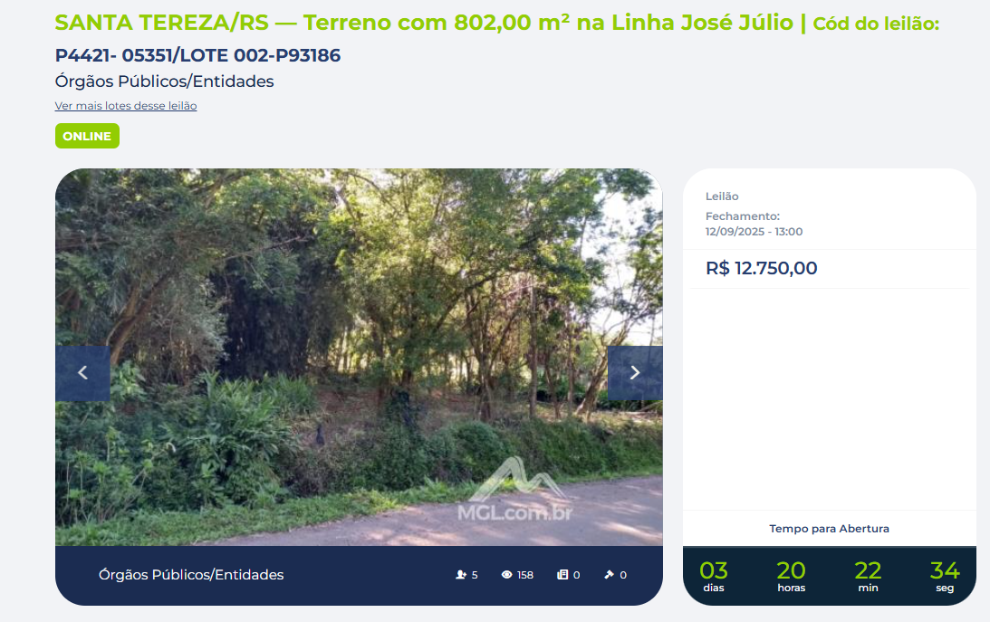Click the lot title Santa Tereza/RS heading
This screenshot has width=990, height=622.
point(424,23)
